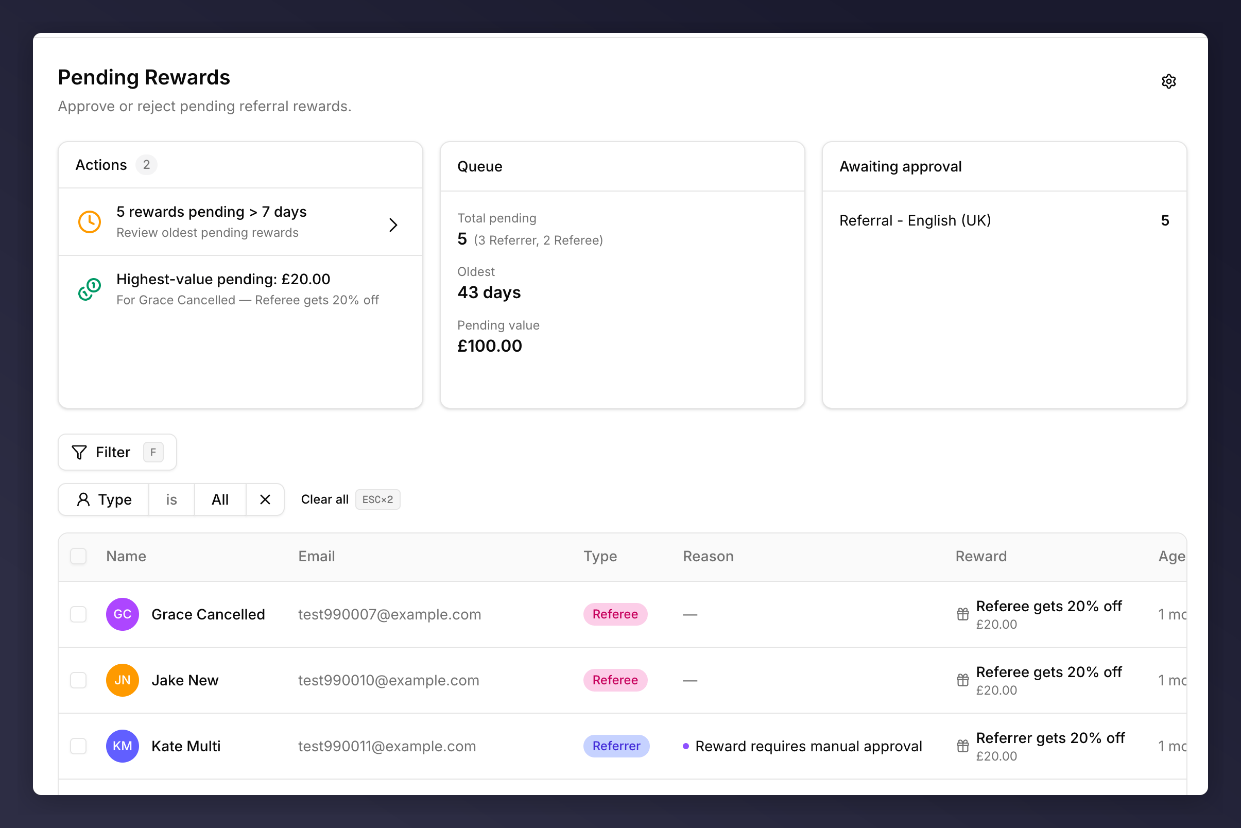This screenshot has height=828, width=1241.
Task: Click the JN avatar for Jake New
Action: [x=123, y=680]
